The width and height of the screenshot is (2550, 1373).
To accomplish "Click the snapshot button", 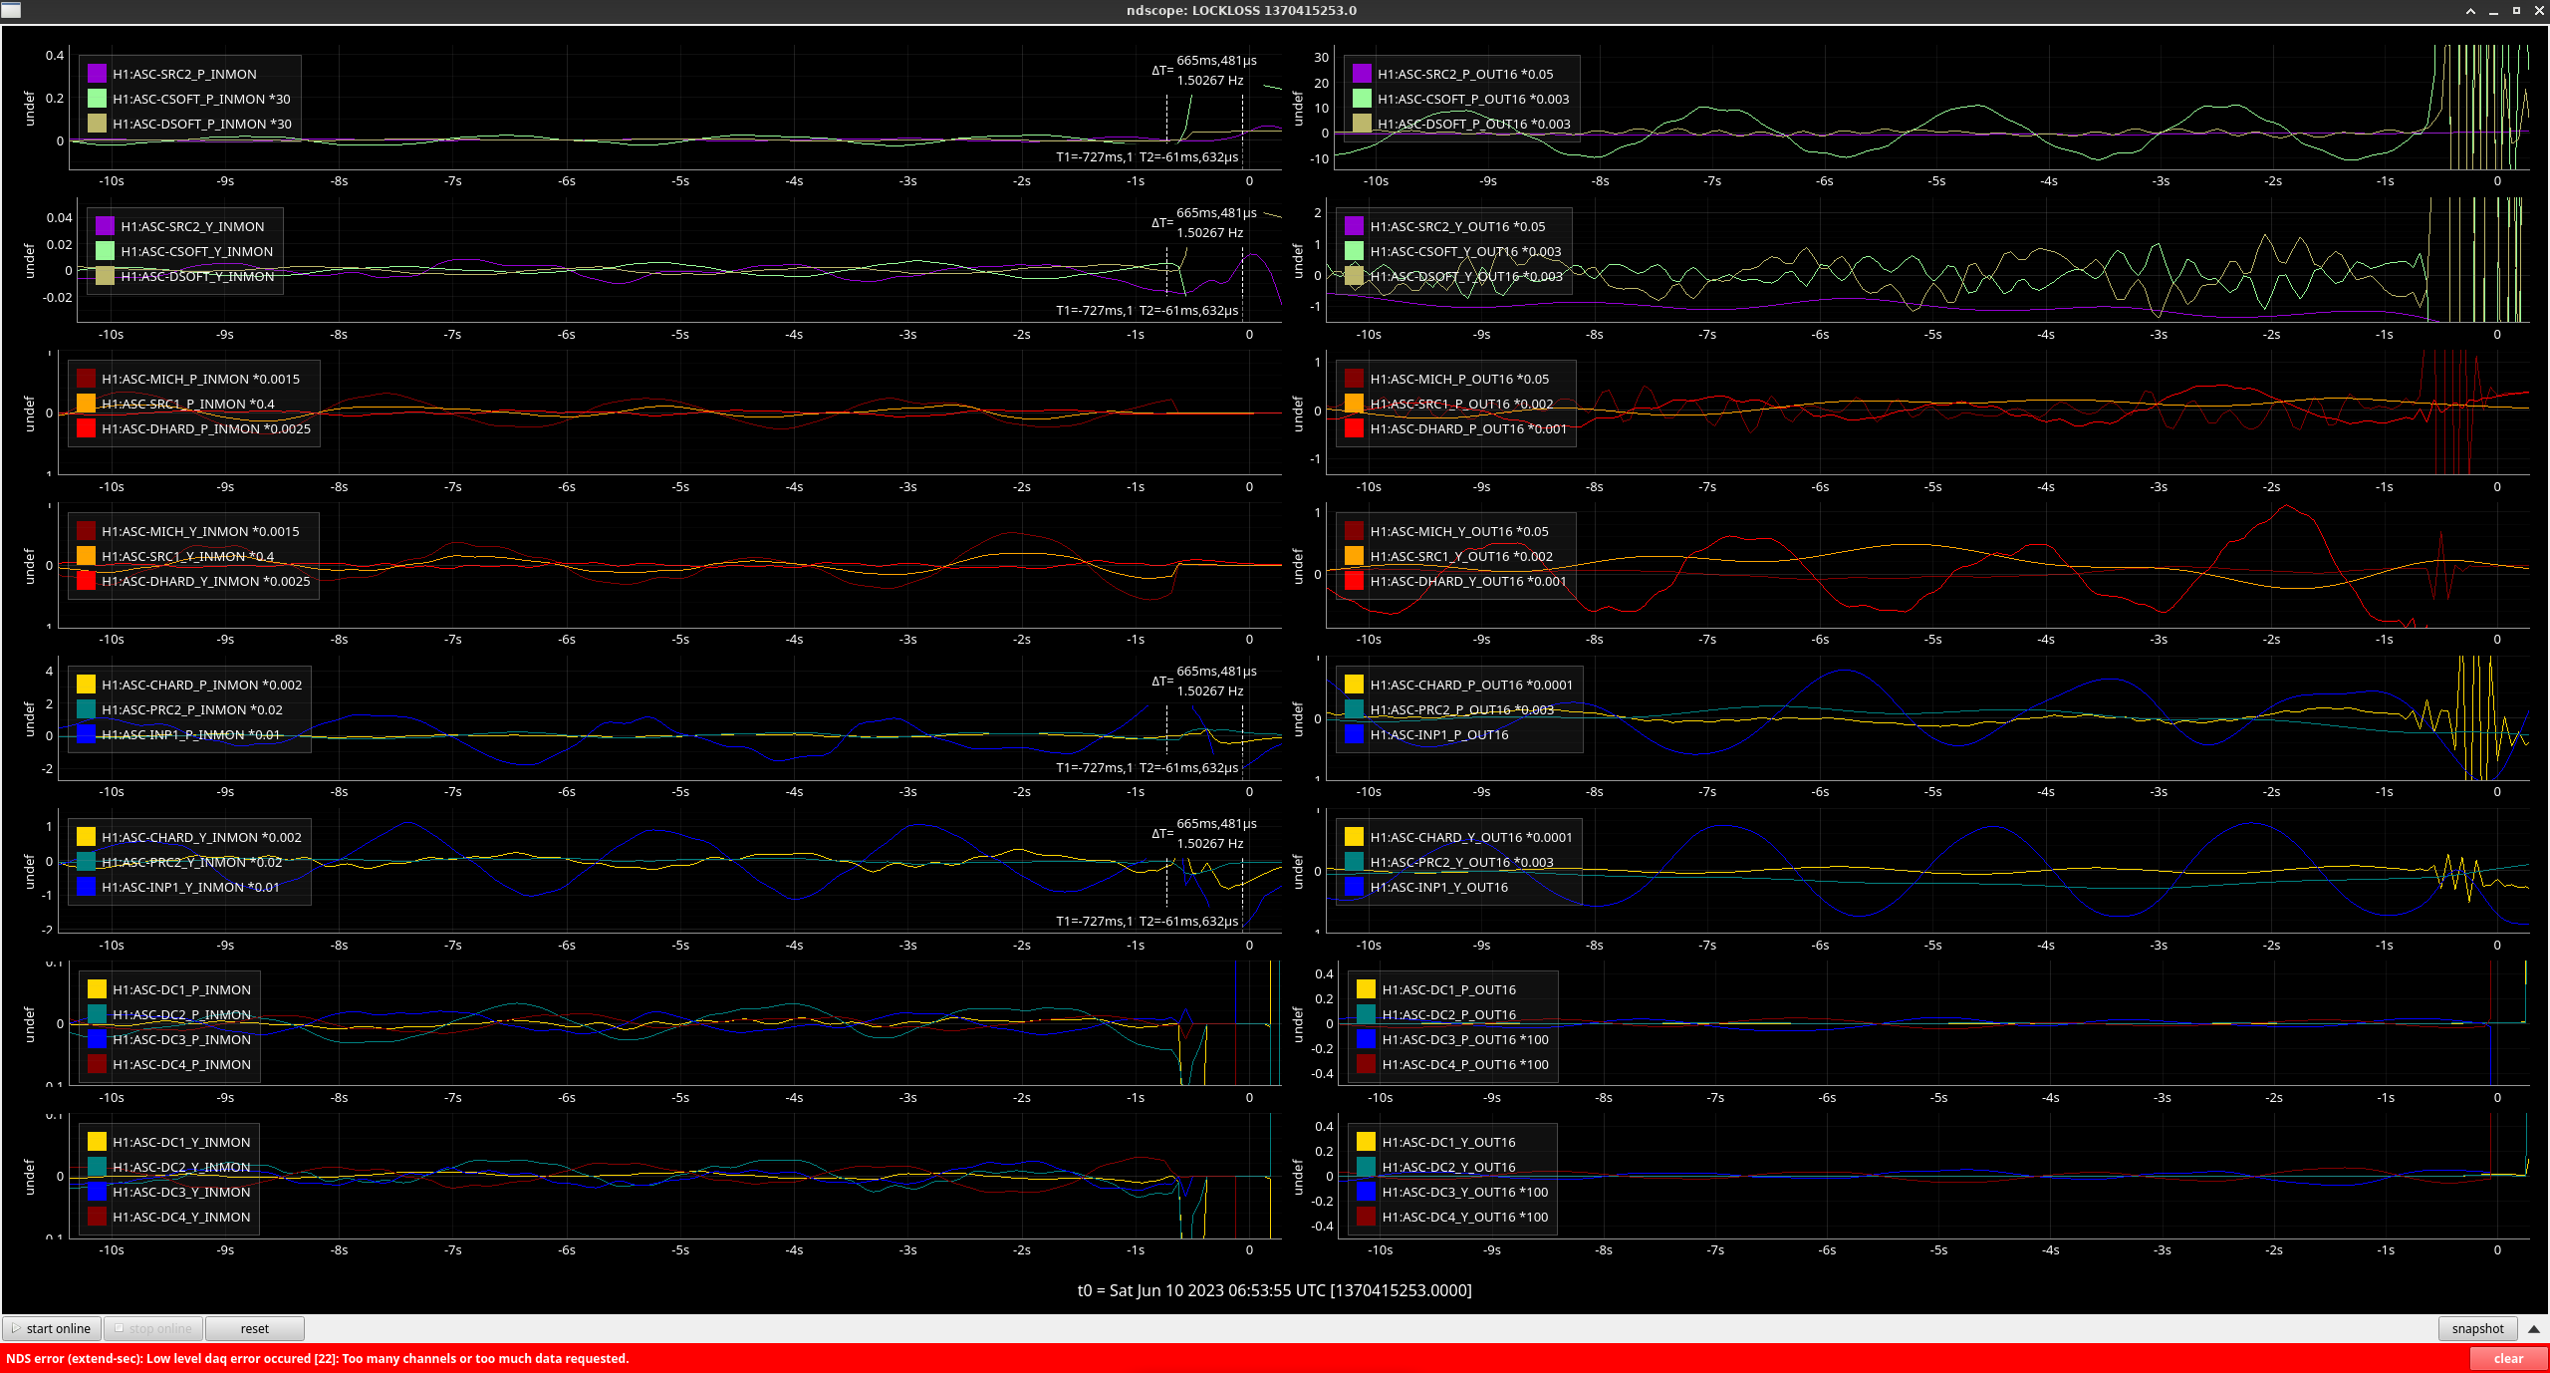I will 2477,1328.
